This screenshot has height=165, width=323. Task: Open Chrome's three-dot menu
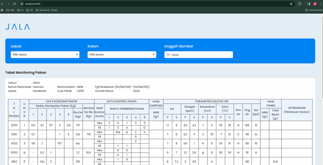(321, 4)
